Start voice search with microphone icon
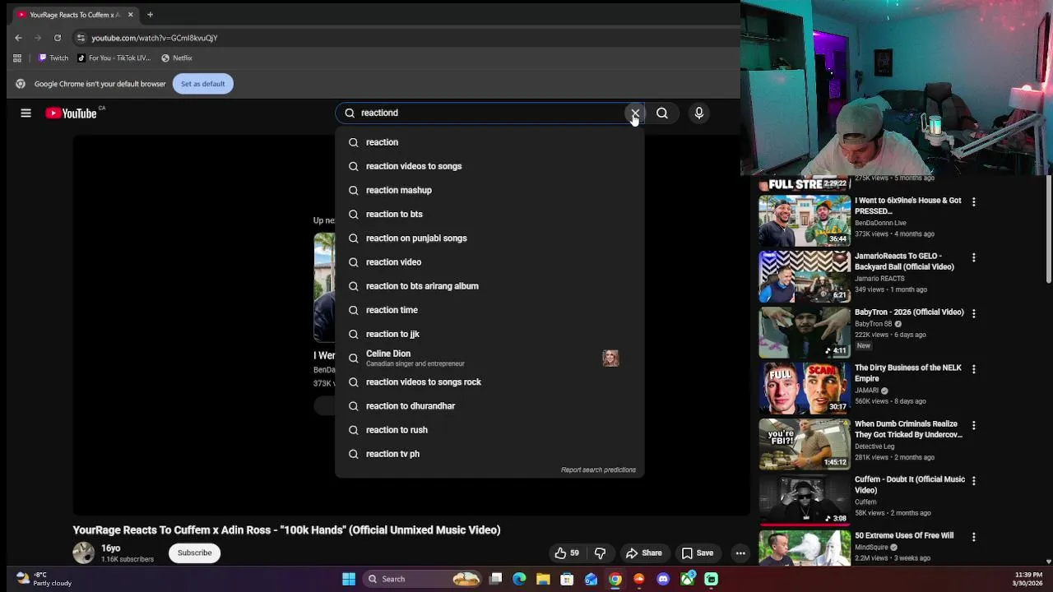This screenshot has height=592, width=1053. coord(699,113)
